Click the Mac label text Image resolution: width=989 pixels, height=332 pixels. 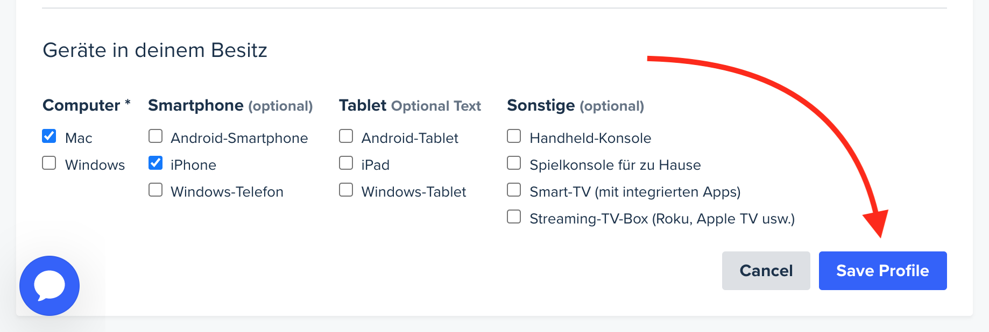(x=79, y=138)
